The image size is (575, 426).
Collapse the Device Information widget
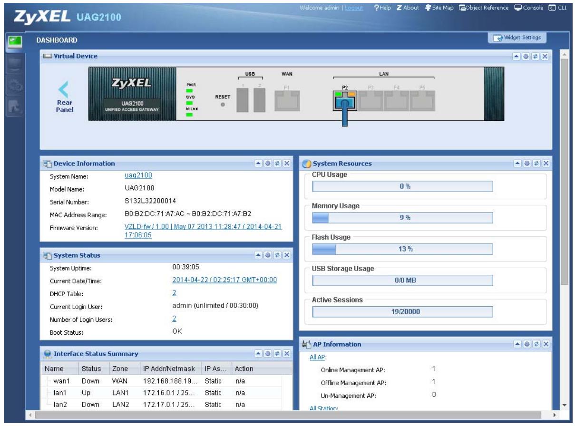coord(259,163)
